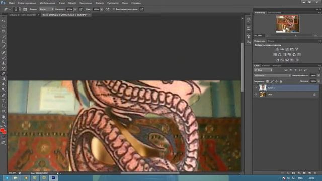Image resolution: width=322 pixels, height=181 pixels.
Task: Select the Eyedropper tool
Action: 3,47
